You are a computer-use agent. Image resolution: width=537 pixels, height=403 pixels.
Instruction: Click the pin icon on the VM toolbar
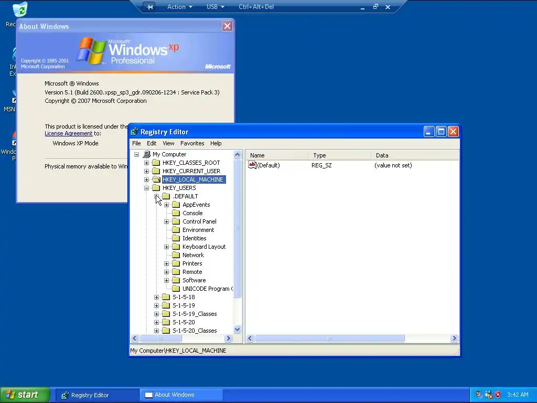tap(149, 7)
